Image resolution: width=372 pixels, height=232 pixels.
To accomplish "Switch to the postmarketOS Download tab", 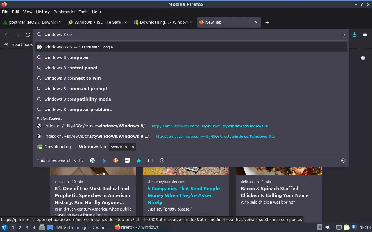I will pyautogui.click(x=33, y=22).
